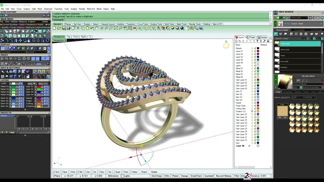Expand the green arrow beside material preview
324x182 pixels.
(276, 80)
